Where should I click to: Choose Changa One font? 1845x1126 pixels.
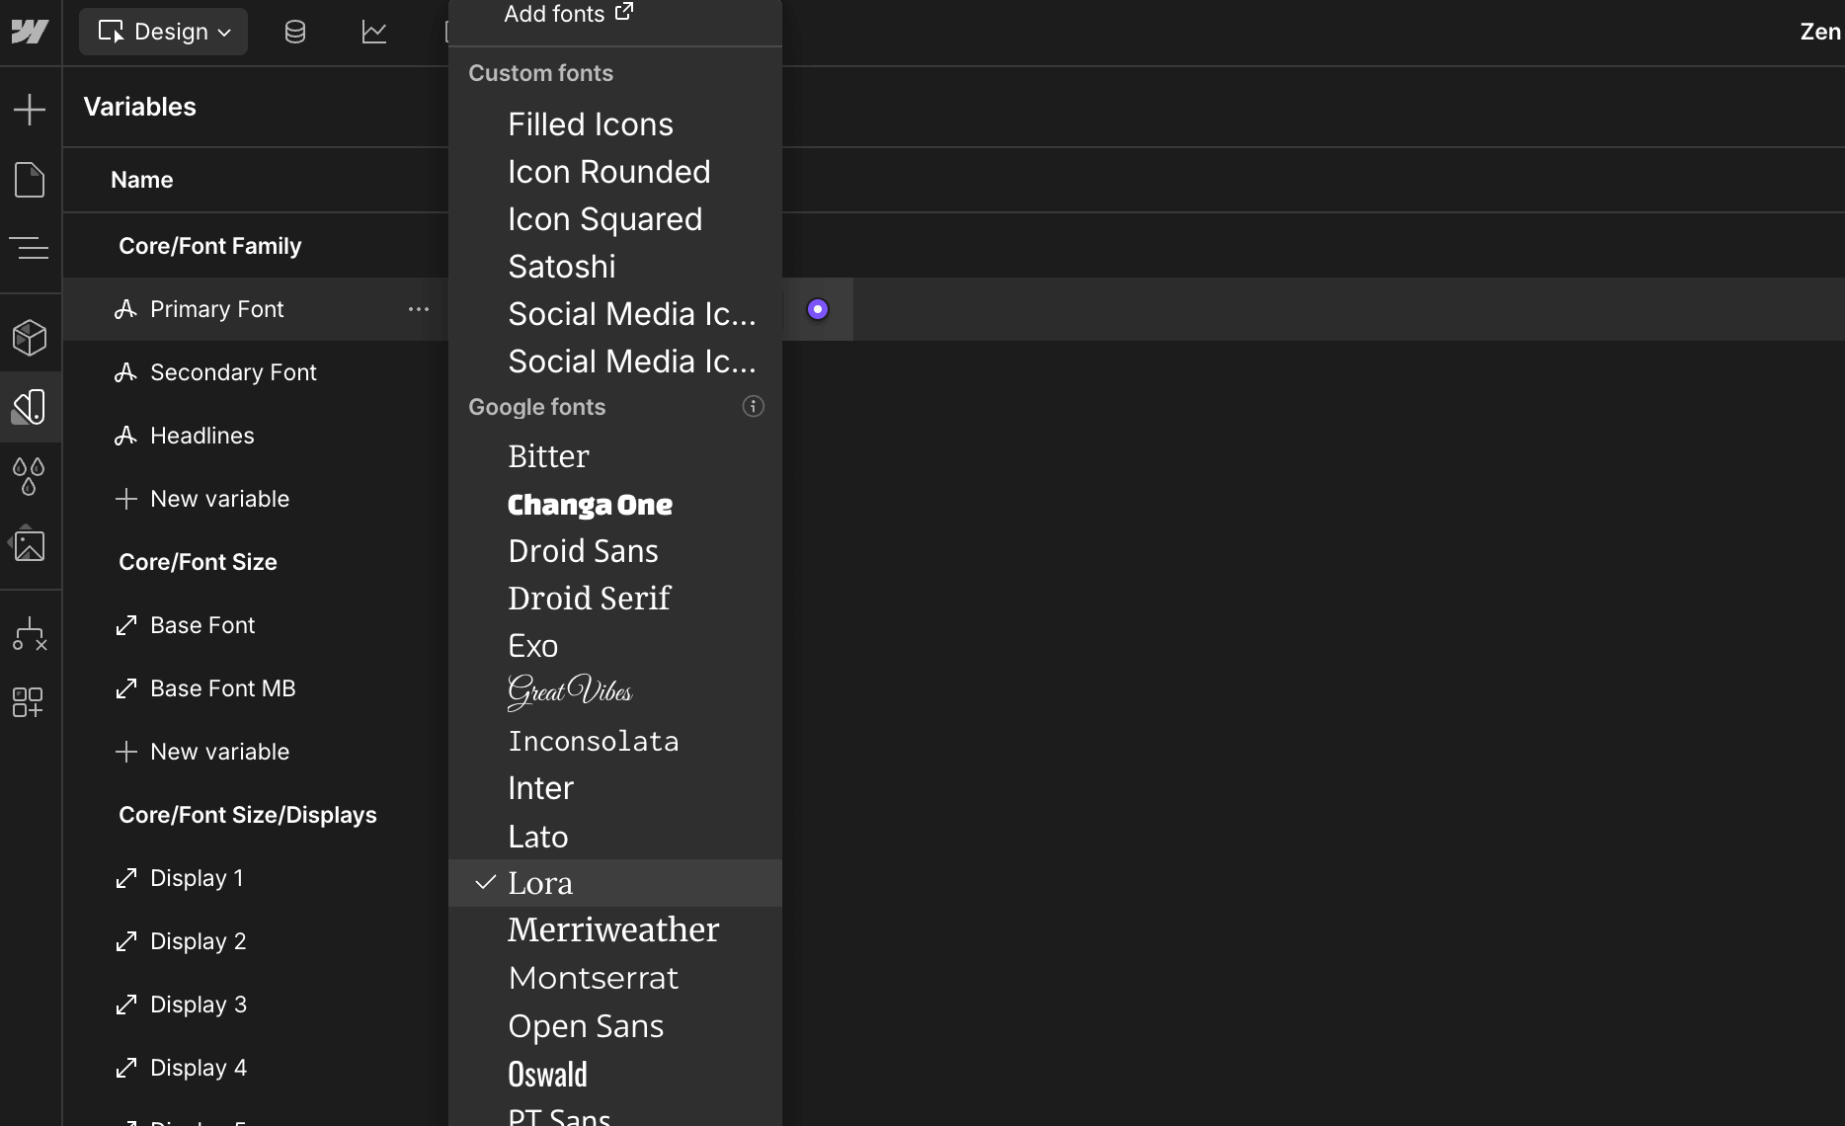(x=615, y=504)
